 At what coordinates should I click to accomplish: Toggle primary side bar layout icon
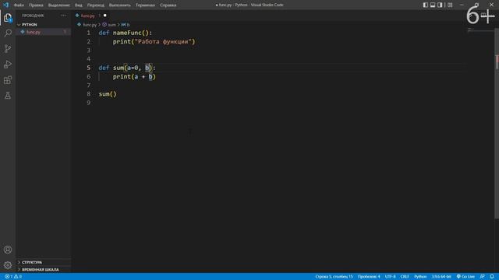(x=426, y=5)
